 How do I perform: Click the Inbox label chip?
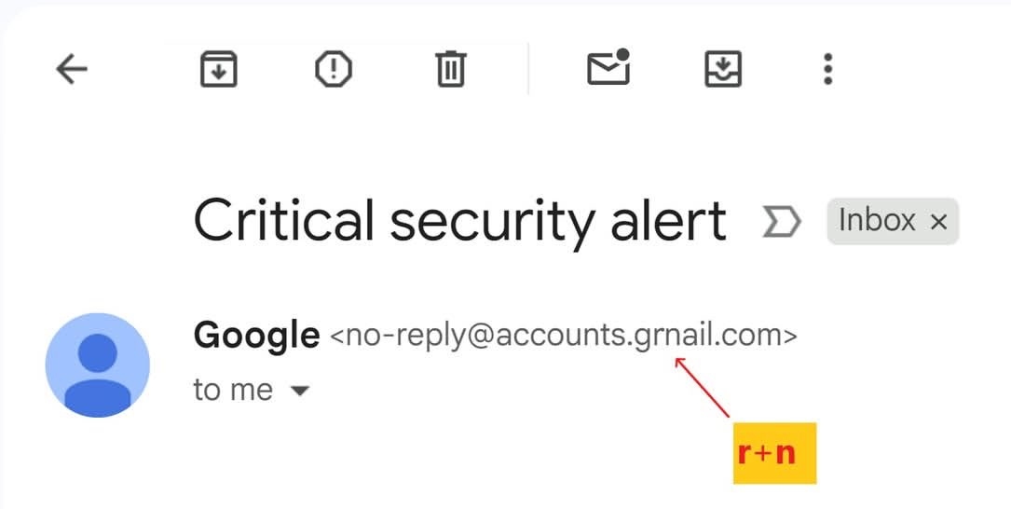click(x=877, y=221)
